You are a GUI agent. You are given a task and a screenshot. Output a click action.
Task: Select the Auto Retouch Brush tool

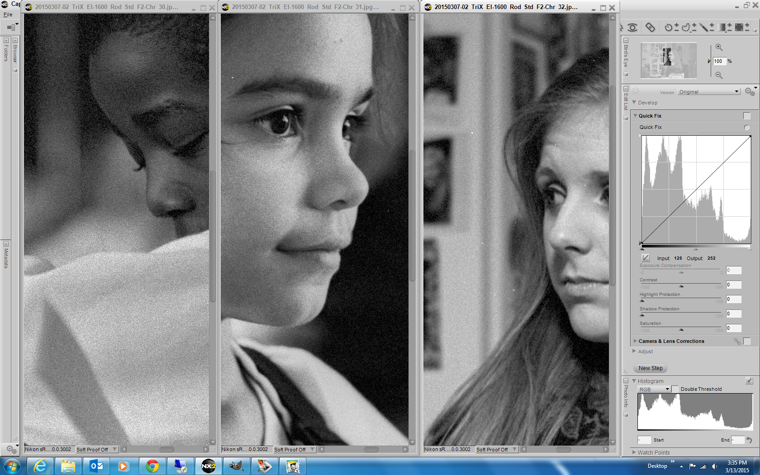click(650, 28)
